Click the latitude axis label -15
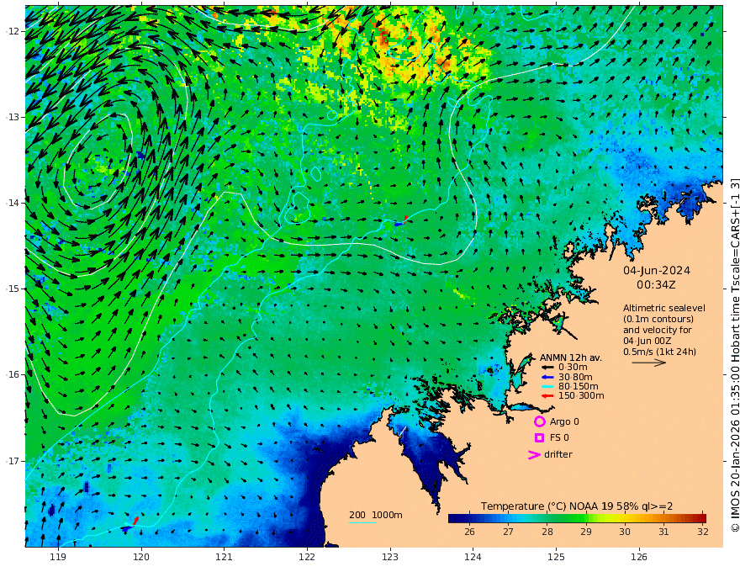 [13, 289]
